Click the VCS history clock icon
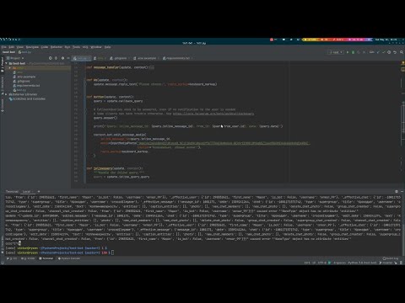This screenshot has width=405, height=303. click(x=389, y=52)
